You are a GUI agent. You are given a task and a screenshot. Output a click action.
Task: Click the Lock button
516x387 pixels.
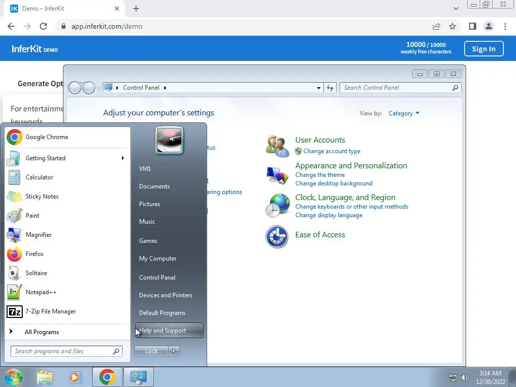tap(151, 351)
